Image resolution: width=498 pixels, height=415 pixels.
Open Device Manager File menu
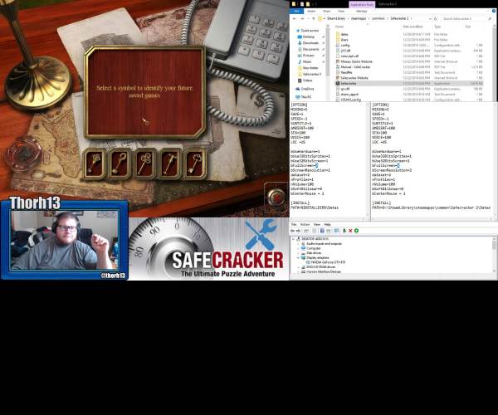294,224
